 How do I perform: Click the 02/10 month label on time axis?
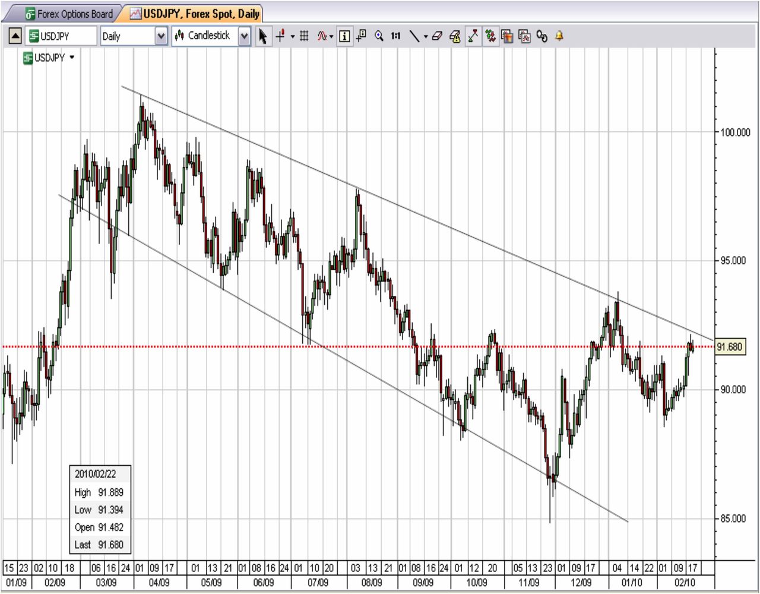point(685,583)
